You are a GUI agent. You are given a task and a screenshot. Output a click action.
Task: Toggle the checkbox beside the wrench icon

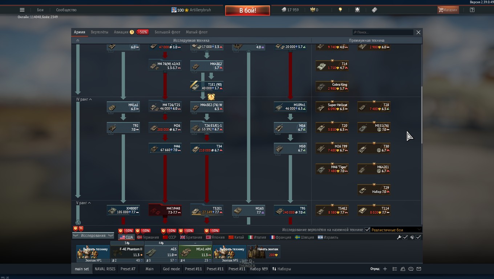click(405, 237)
